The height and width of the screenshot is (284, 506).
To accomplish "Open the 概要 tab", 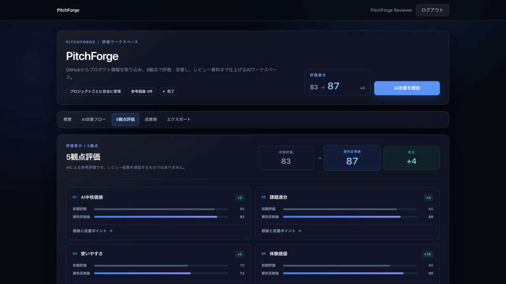I will pos(67,119).
